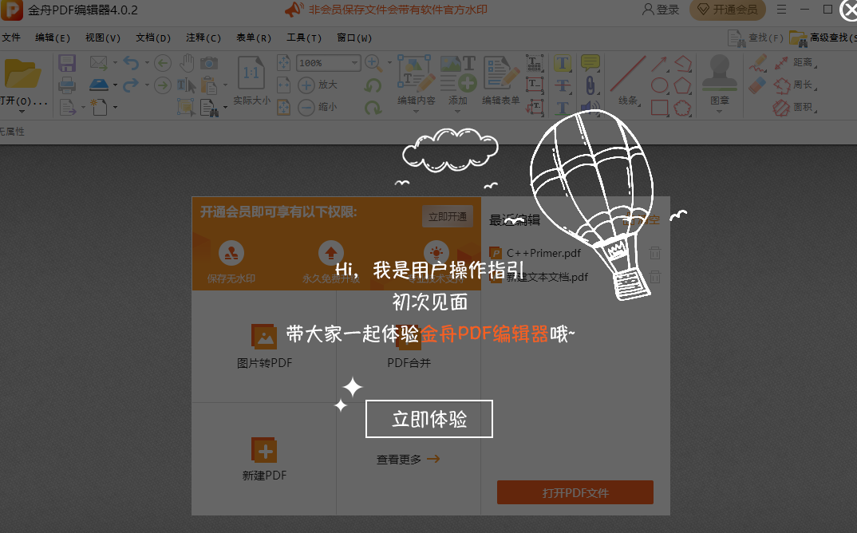This screenshot has height=533, width=857.
Task: Click the 立即体验 button
Action: pos(429,419)
